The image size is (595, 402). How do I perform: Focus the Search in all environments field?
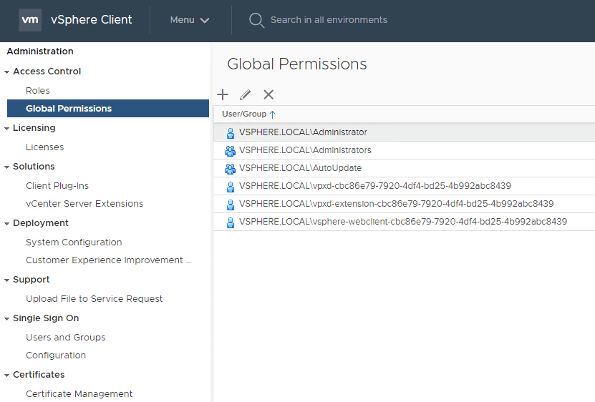tap(329, 20)
